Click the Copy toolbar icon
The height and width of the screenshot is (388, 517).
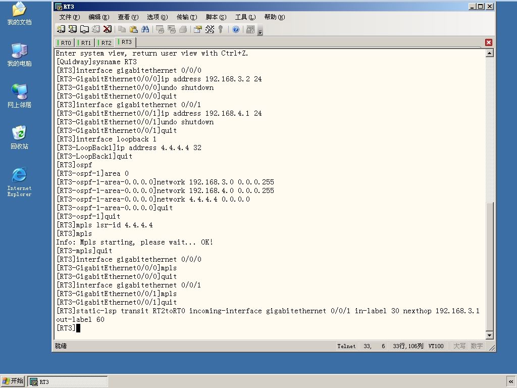pos(122,29)
